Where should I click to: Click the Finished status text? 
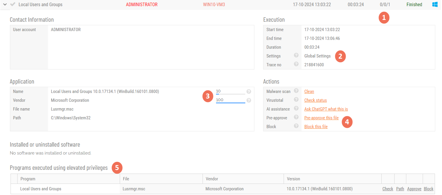pyautogui.click(x=414, y=4)
